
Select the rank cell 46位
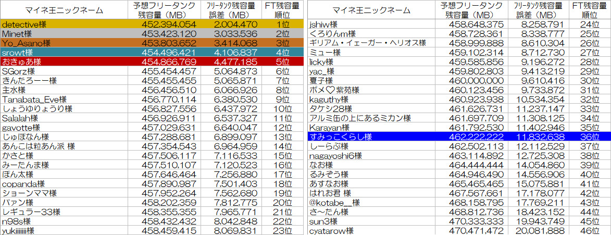coord(589,230)
